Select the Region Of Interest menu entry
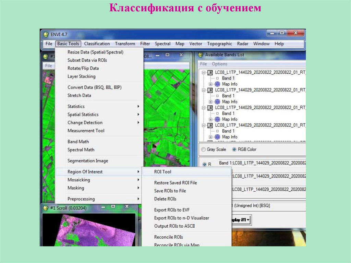Image resolution: width=351 pixels, height=263 pixels. 98,172
